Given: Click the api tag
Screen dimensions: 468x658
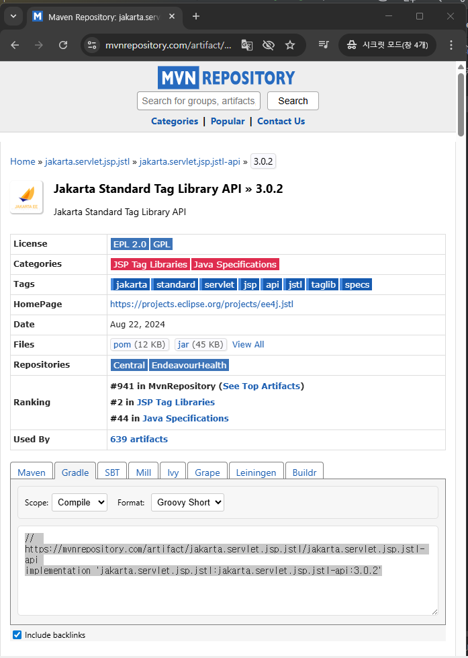Looking at the screenshot, I should coord(272,284).
